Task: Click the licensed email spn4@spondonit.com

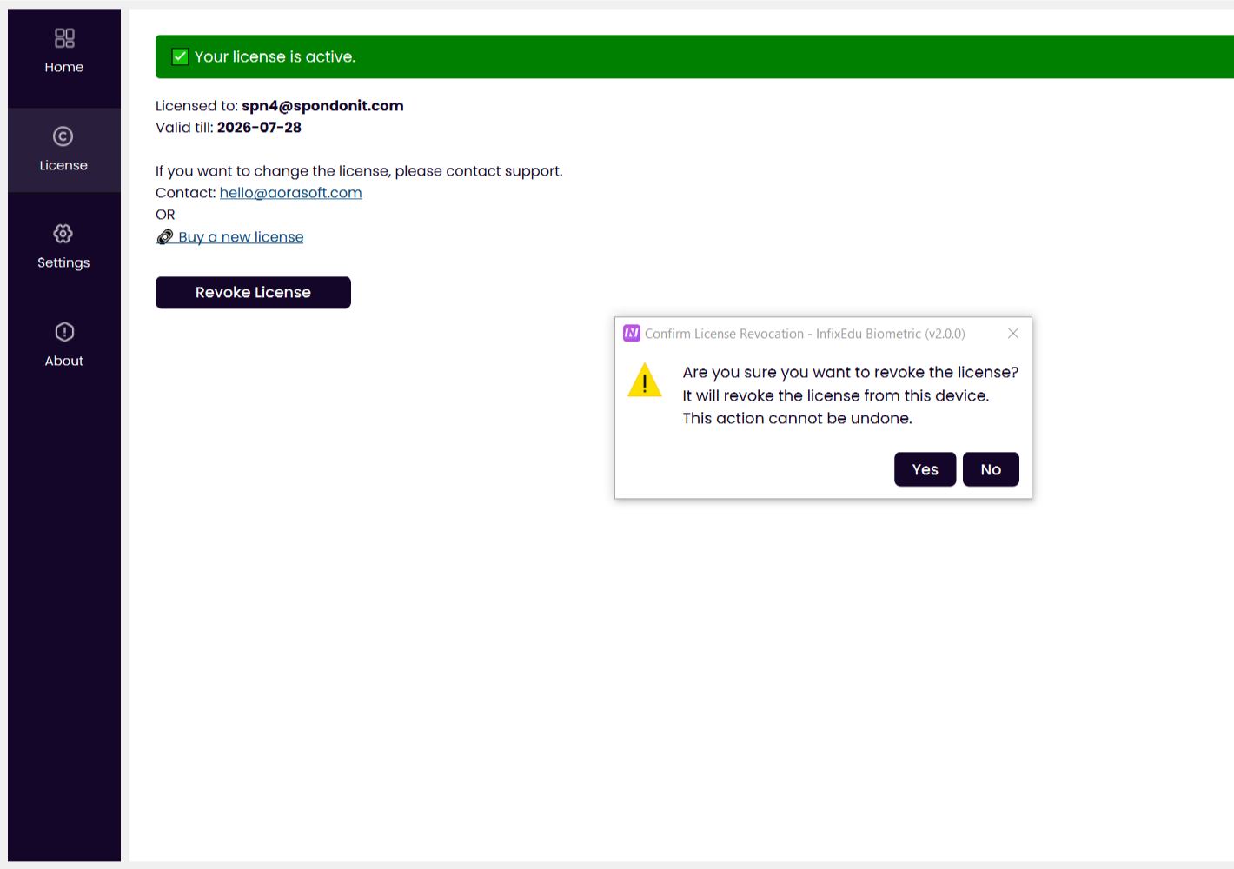Action: pos(322,106)
